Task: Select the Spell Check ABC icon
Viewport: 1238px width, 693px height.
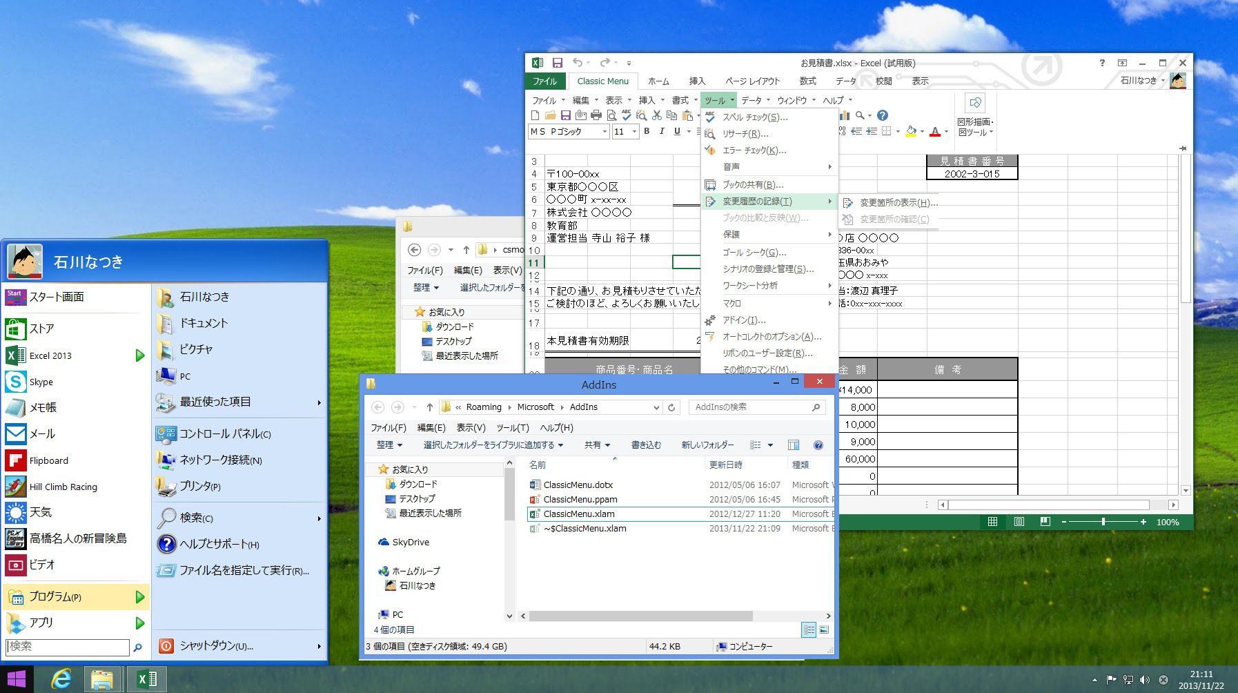Action: (627, 116)
